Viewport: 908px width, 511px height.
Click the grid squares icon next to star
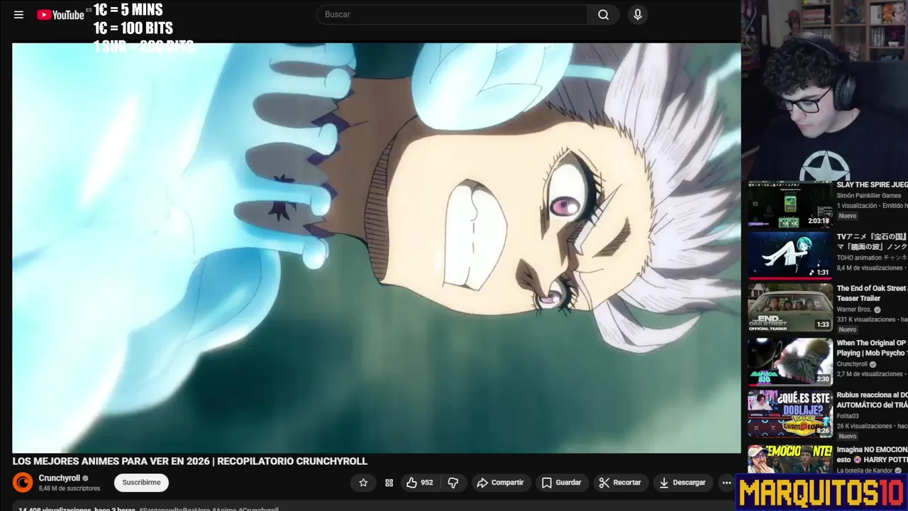tap(389, 483)
